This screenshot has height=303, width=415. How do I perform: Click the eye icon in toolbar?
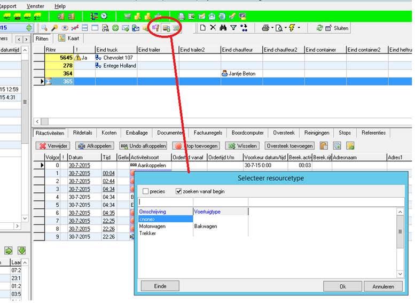65,28
